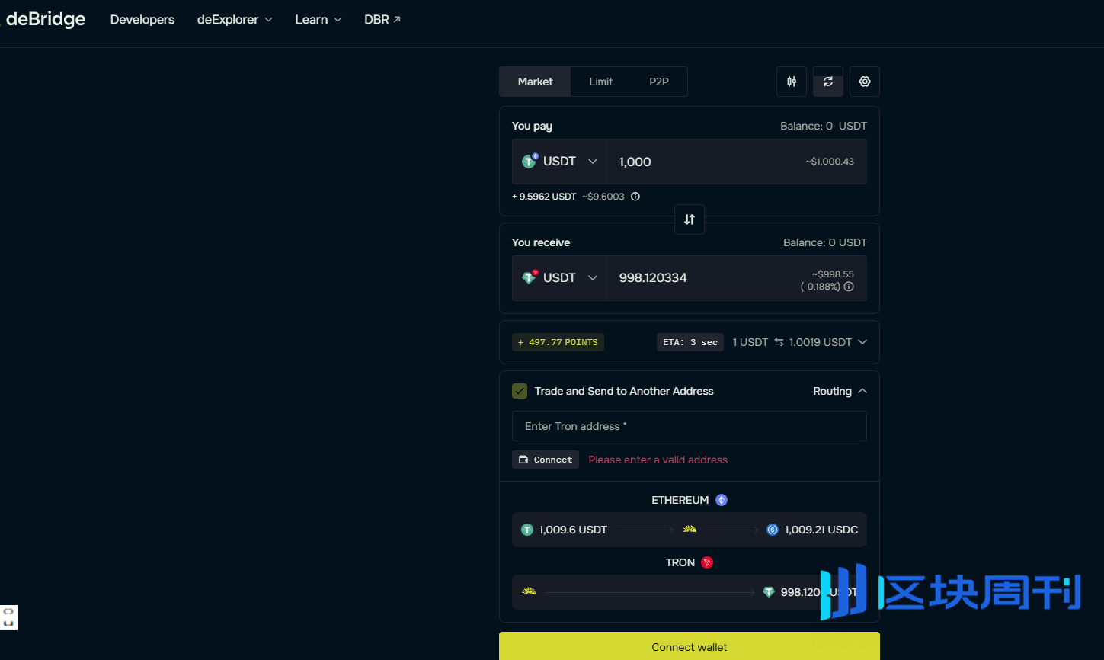The height and width of the screenshot is (660, 1104).
Task: Click the info icon next to (-0.188%)
Action: pos(849,287)
